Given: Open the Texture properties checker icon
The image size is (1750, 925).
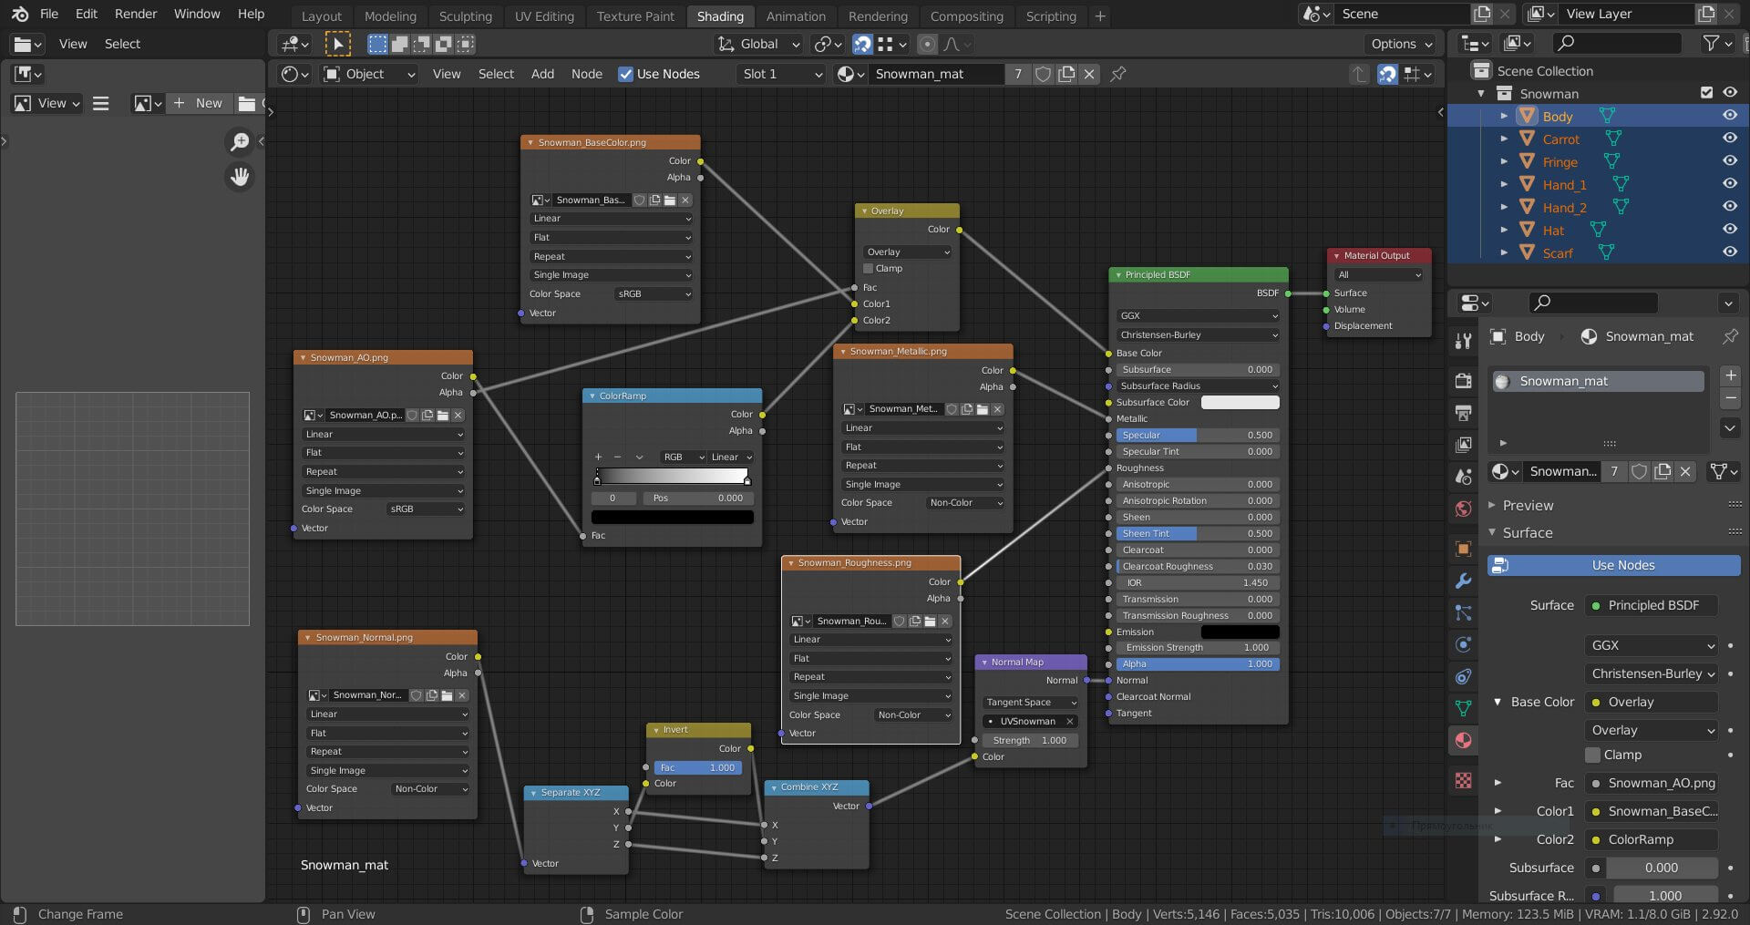Looking at the screenshot, I should point(1463,781).
